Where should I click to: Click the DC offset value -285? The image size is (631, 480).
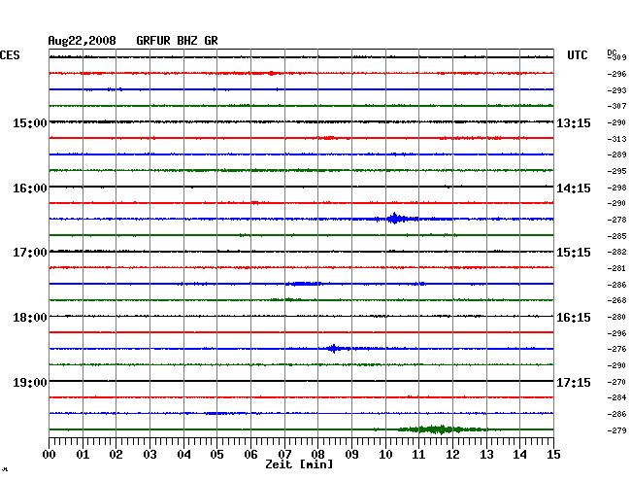pos(616,236)
